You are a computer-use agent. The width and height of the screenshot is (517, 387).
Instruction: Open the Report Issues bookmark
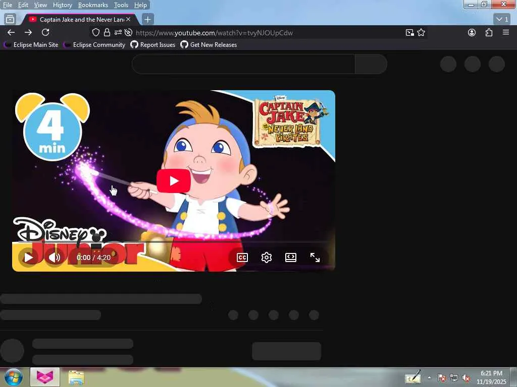[x=153, y=45]
